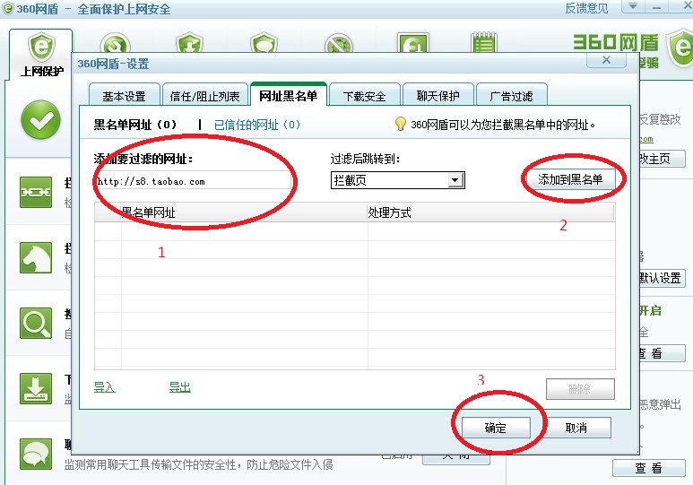Image resolution: width=693 pixels, height=485 pixels.
Task: Click 查看 button beside 开启 in main window
Action: coord(661,353)
